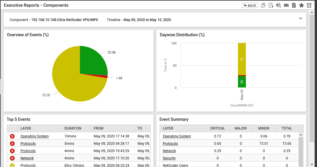This screenshot has width=317, height=167.
Task: Click the 10mins duration cell
Action: click(70, 136)
